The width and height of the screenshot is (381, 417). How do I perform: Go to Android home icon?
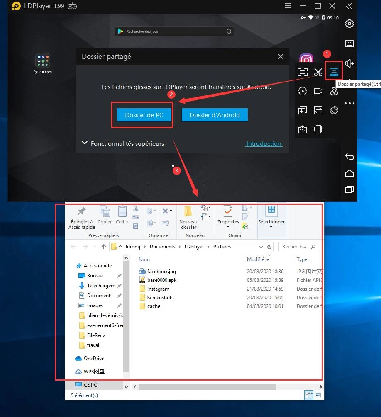[349, 173]
